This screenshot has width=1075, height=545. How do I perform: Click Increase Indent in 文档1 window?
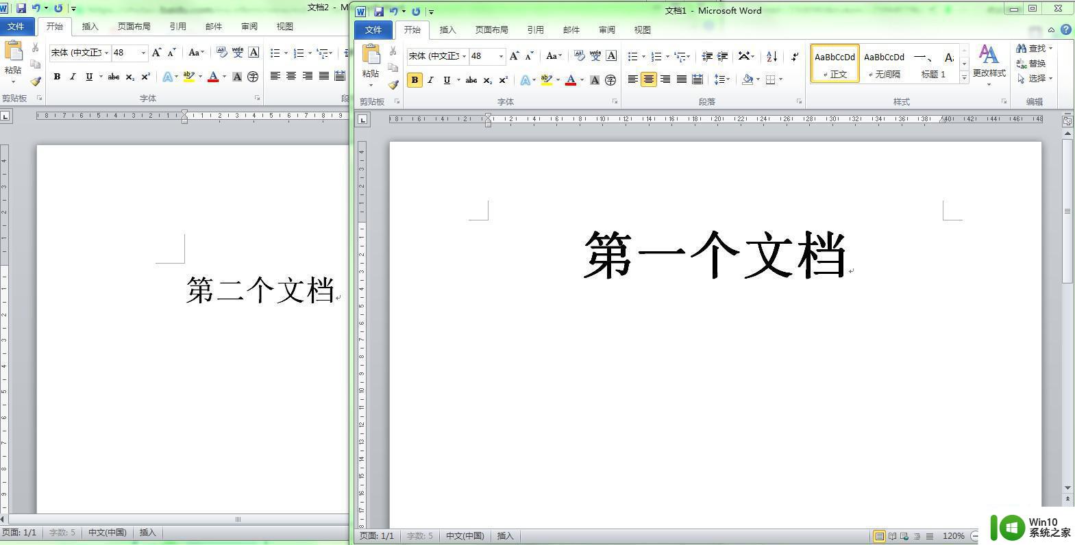point(722,56)
